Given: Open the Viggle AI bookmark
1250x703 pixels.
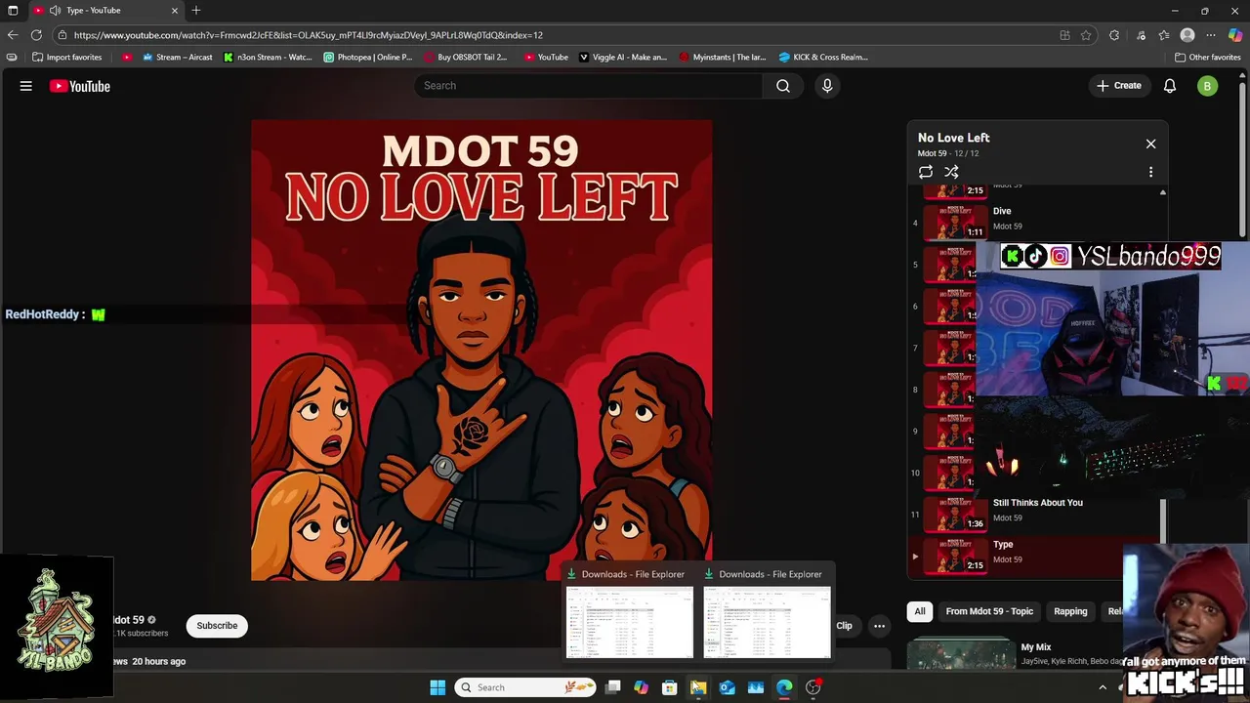Looking at the screenshot, I should 623,57.
